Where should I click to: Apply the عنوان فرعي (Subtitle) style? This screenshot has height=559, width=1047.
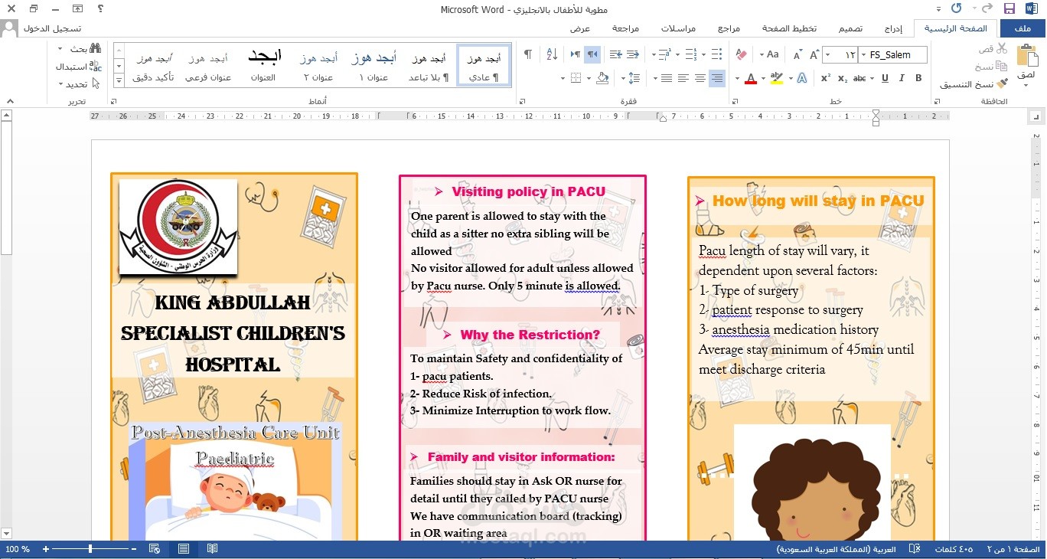click(208, 67)
